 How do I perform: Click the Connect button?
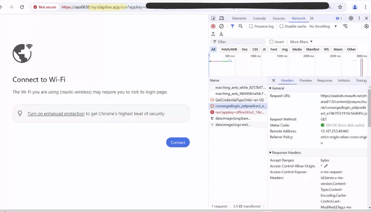178,142
